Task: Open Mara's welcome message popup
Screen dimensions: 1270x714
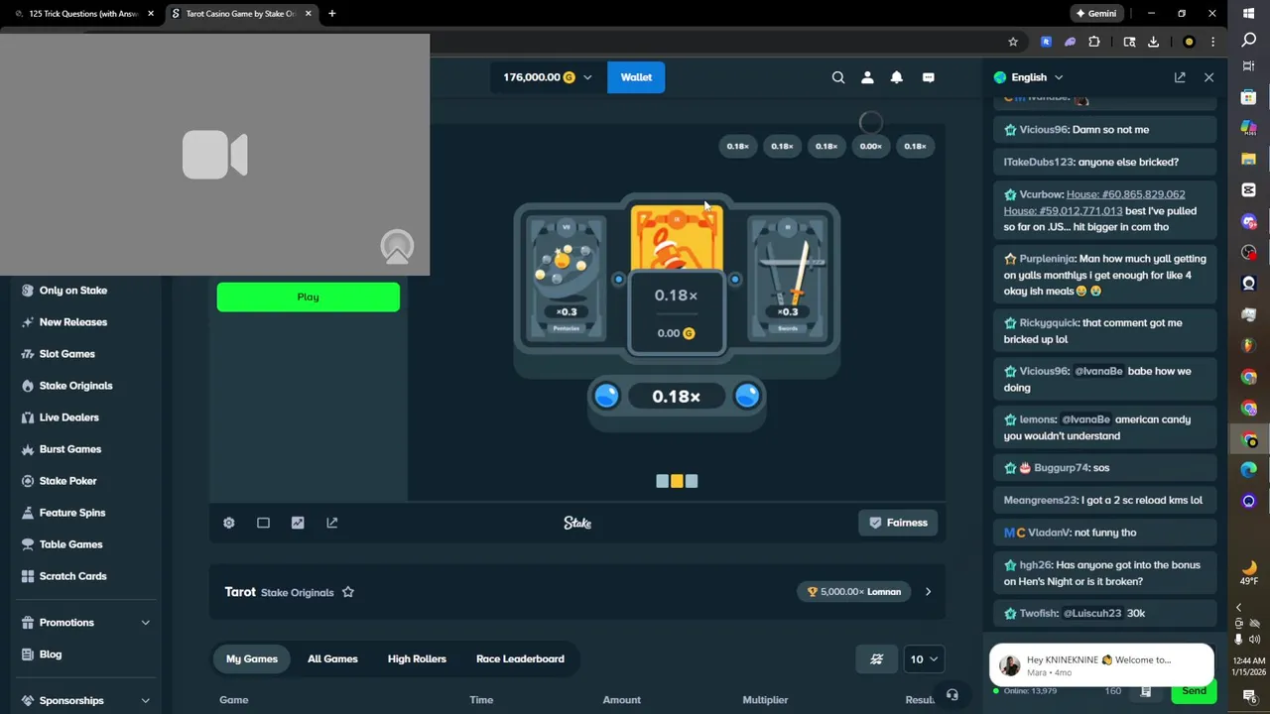Action: coord(1101,664)
